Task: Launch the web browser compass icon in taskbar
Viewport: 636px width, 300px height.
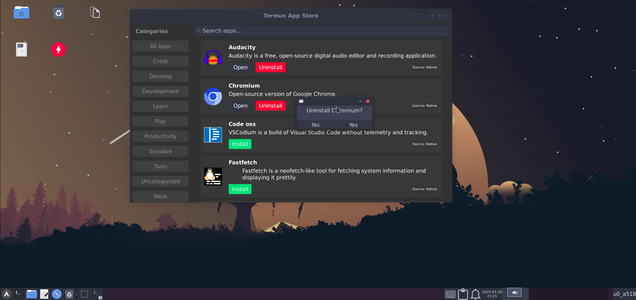Action: click(x=57, y=294)
